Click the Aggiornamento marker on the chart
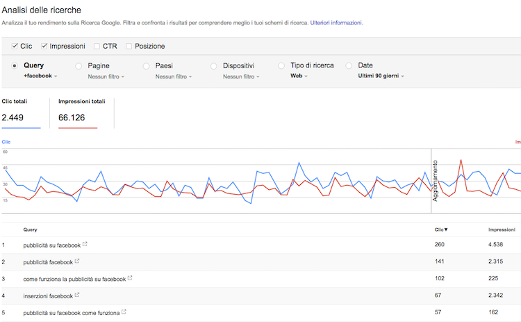This screenshot has width=521, height=322. pos(435,181)
